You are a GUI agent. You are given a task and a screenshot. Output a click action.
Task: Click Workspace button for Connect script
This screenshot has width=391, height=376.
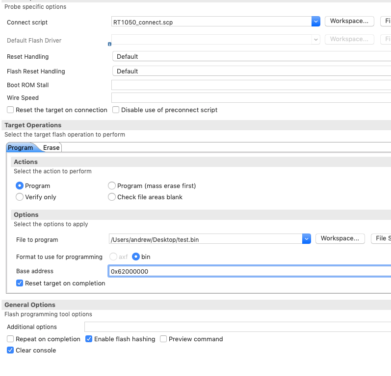click(x=349, y=21)
